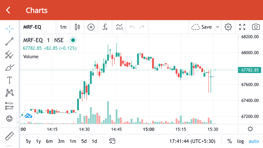Click the 15:00 time axis label
The height and width of the screenshot is (148, 263).
click(149, 129)
